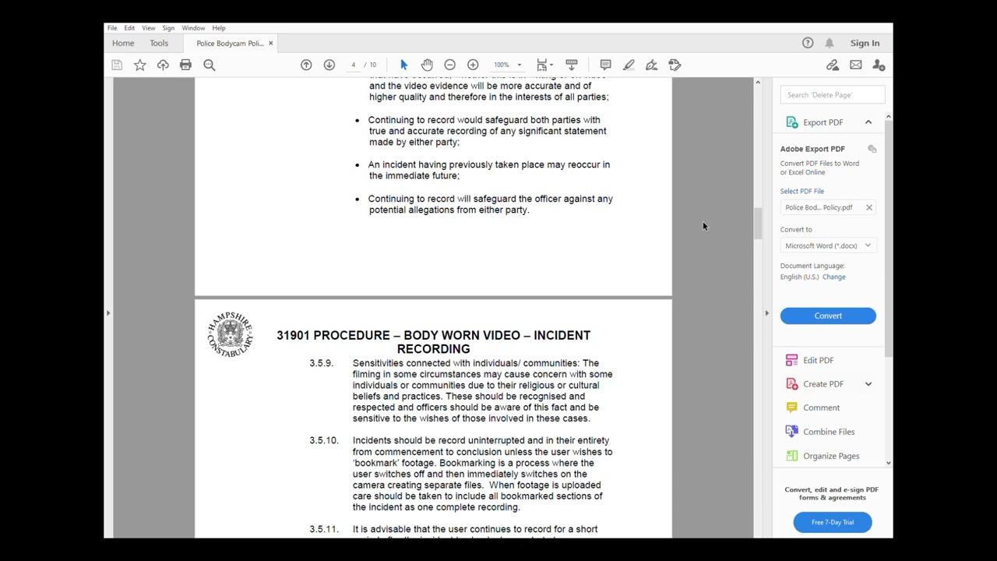Activate the hand pan tool

point(427,65)
